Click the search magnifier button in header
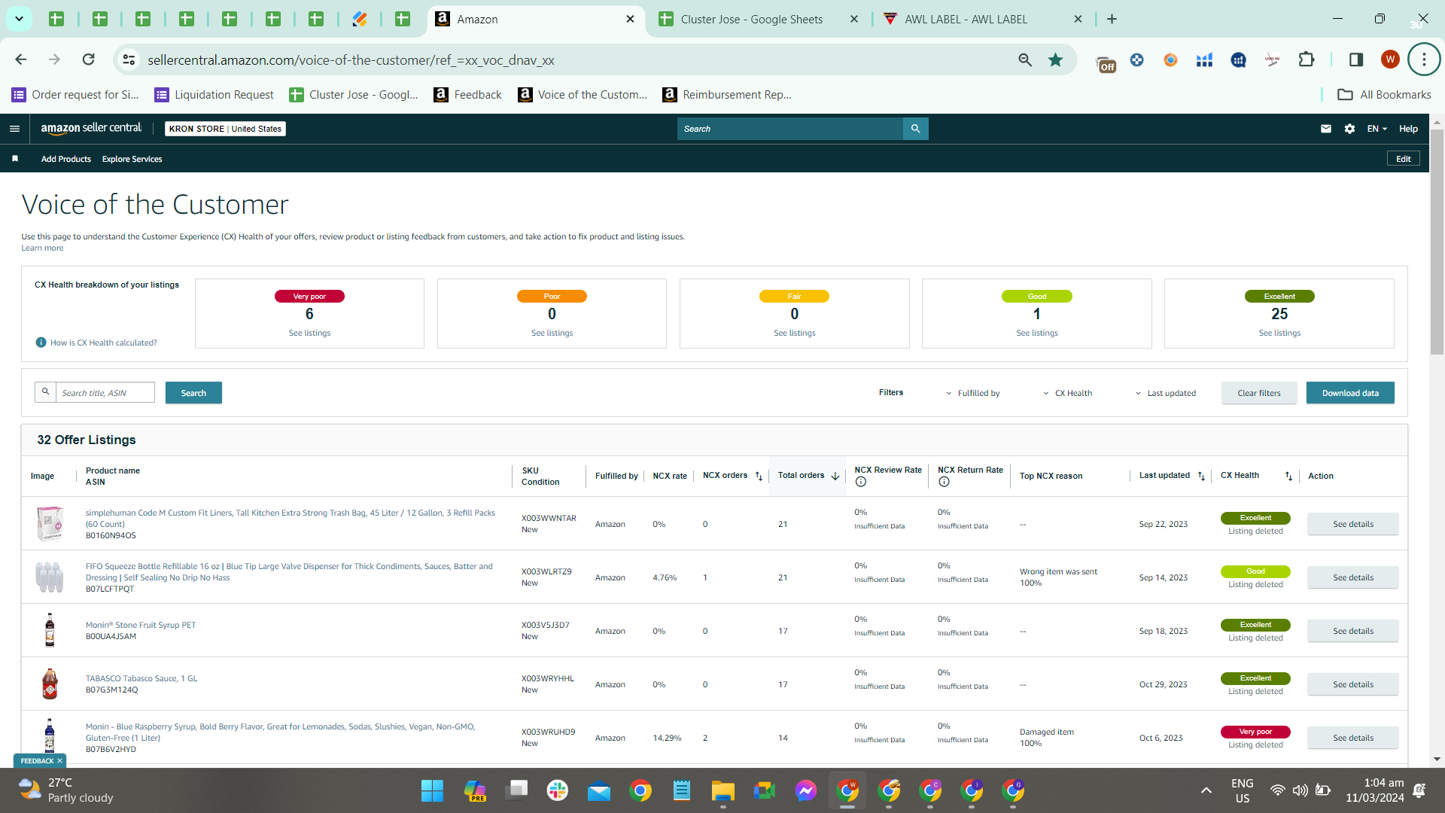This screenshot has width=1445, height=813. pyautogui.click(x=915, y=129)
